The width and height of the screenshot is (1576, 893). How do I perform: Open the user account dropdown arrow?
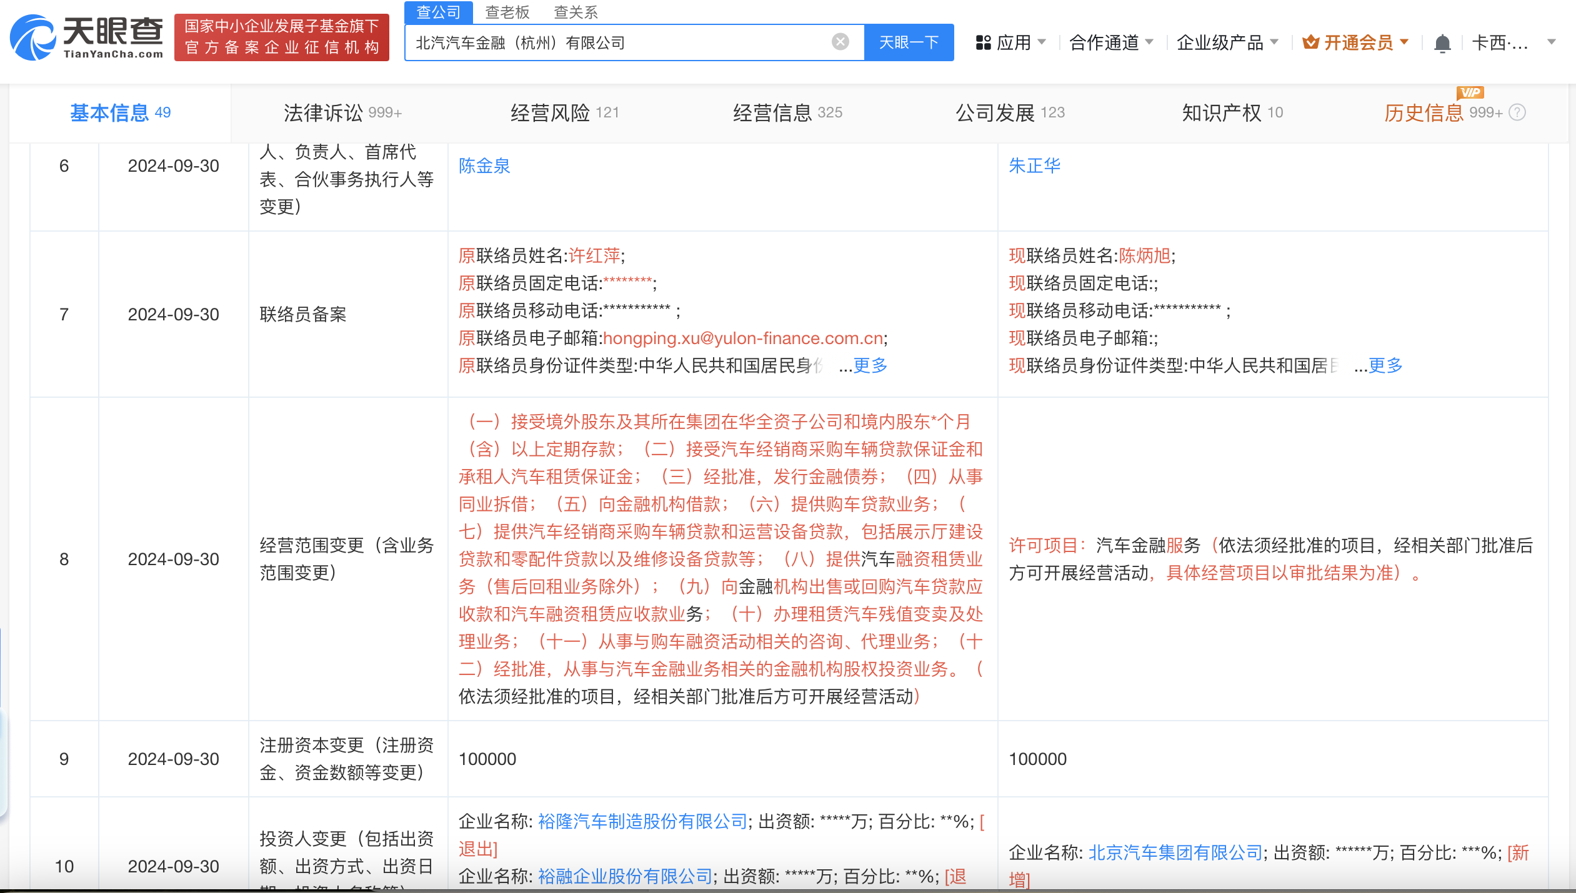click(1551, 42)
